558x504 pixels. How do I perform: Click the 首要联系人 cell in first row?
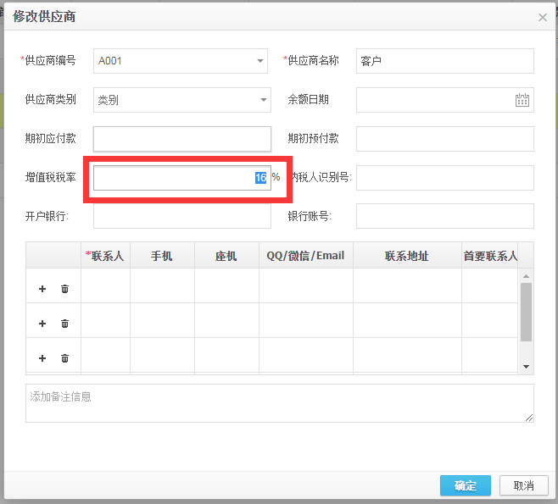tap(488, 285)
